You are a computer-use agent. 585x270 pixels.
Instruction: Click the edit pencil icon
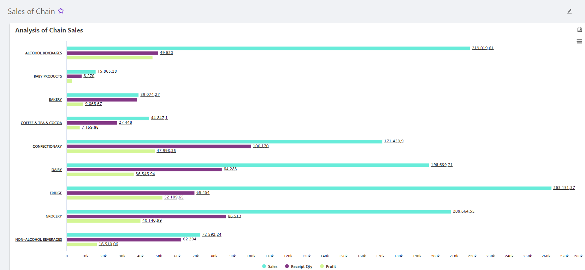569,11
